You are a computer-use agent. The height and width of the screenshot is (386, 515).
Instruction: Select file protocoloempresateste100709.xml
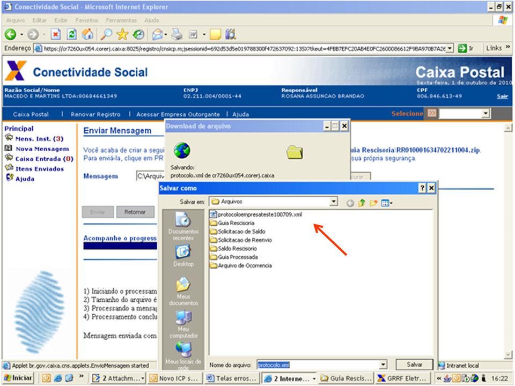pos(256,214)
